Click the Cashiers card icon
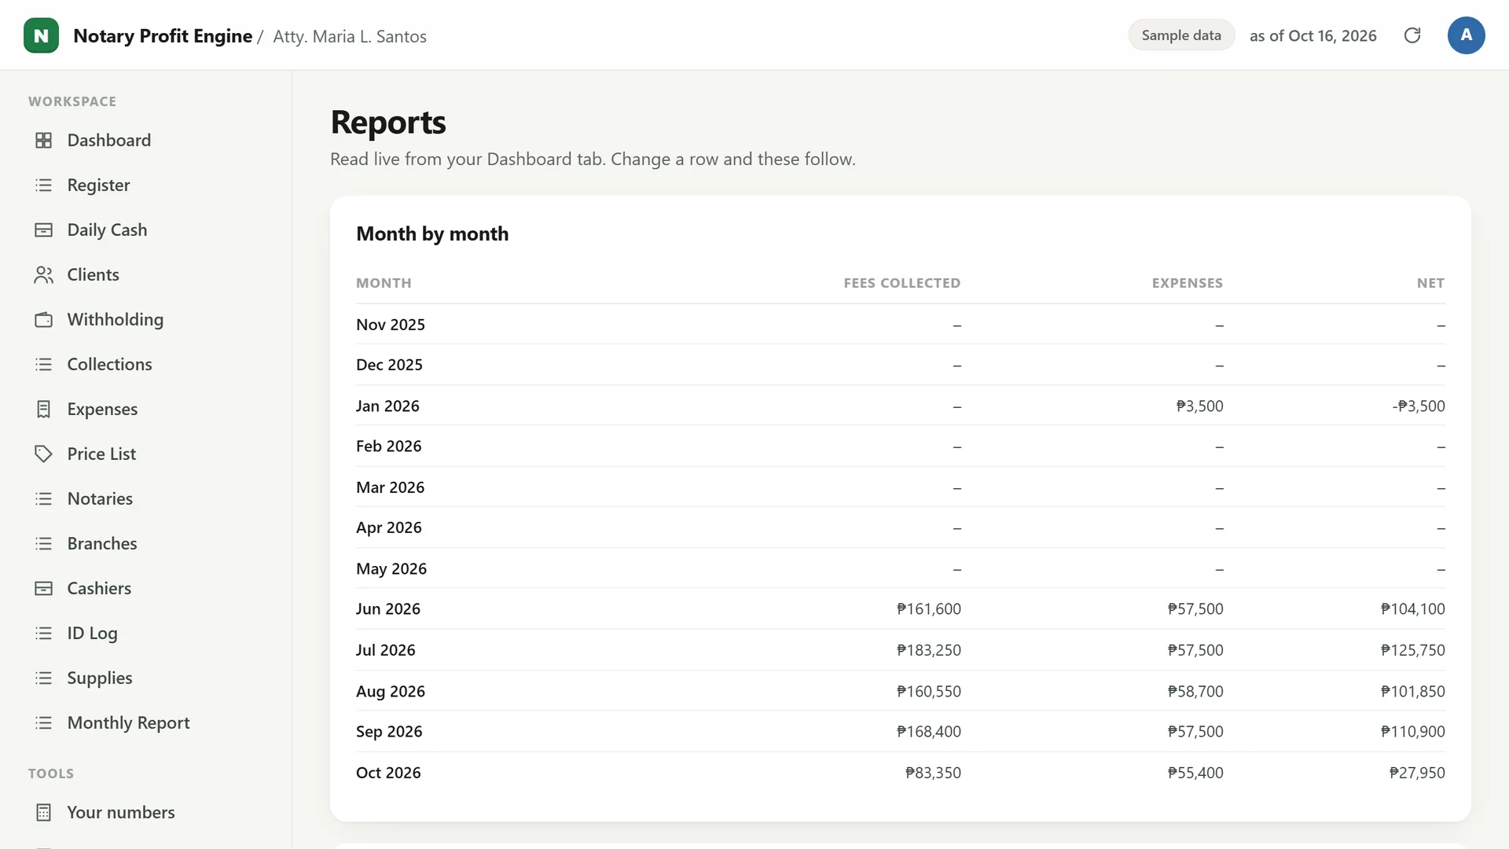1509x849 pixels. (x=44, y=588)
